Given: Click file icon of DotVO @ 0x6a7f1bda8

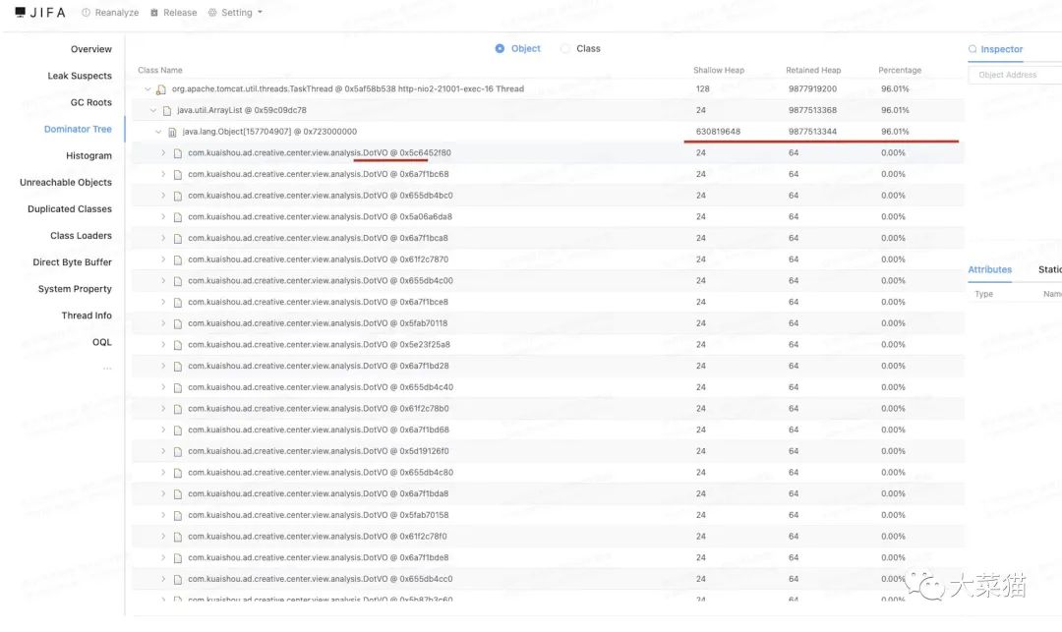Looking at the screenshot, I should [177, 494].
